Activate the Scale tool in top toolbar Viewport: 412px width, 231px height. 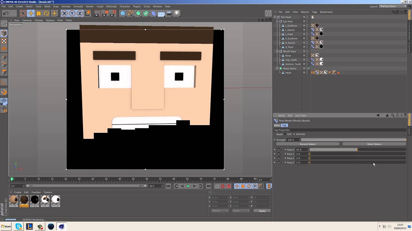(39, 13)
